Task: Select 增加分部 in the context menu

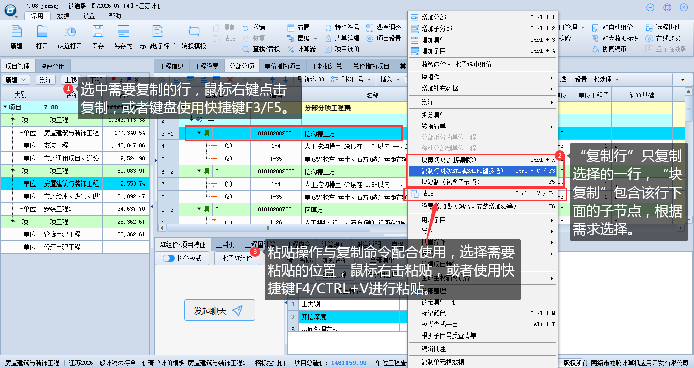Action: (x=483, y=17)
